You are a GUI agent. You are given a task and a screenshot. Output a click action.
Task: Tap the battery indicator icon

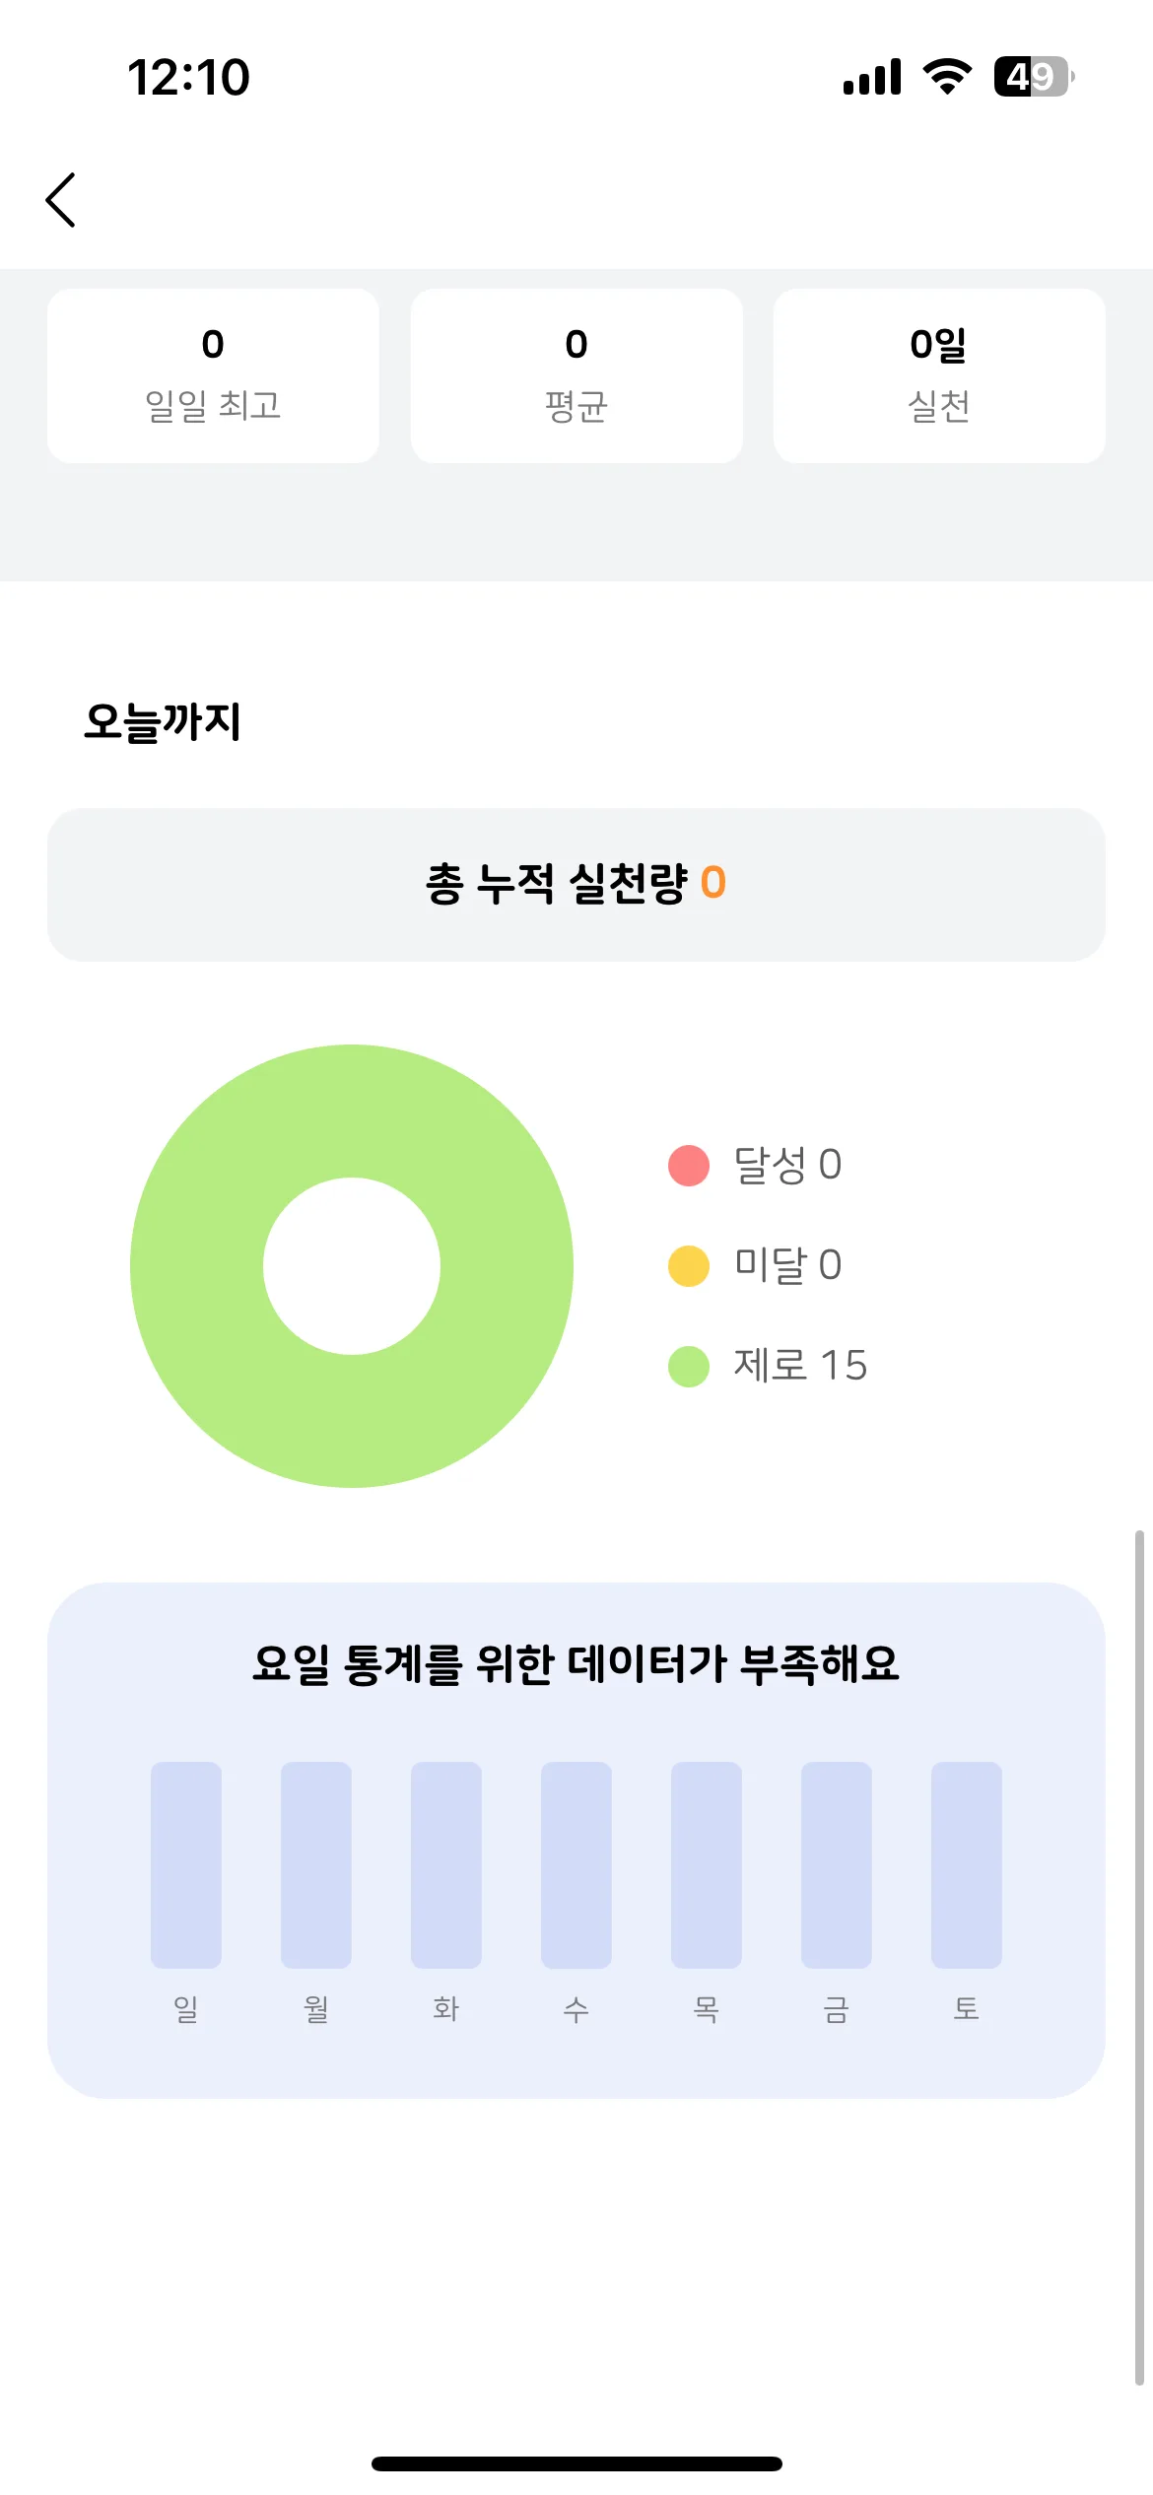[x=1034, y=76]
